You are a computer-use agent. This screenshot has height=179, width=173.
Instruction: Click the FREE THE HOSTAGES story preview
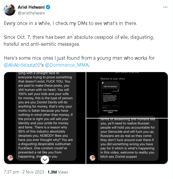click(x=110, y=97)
